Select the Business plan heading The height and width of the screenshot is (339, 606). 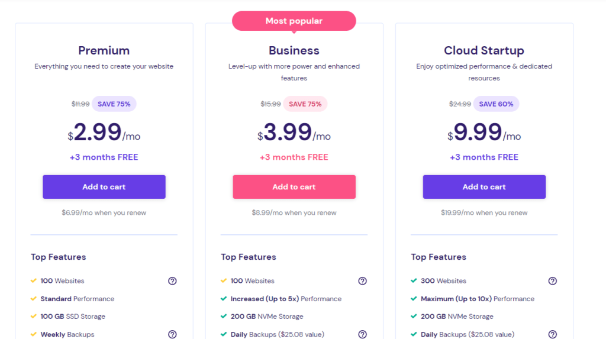[294, 51]
